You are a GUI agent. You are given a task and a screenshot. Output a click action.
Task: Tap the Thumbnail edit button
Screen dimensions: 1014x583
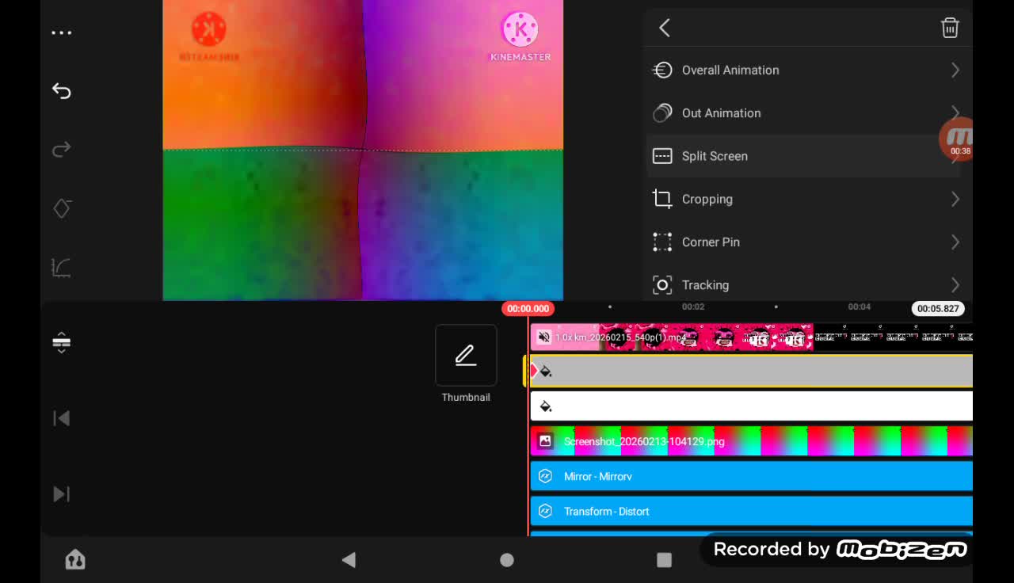point(466,356)
